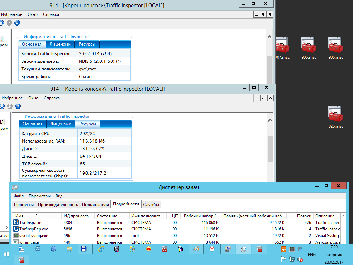The width and height of the screenshot is (353, 265).
Task: Click scrollbar thumb in lower console pane
Action: click(x=270, y=149)
